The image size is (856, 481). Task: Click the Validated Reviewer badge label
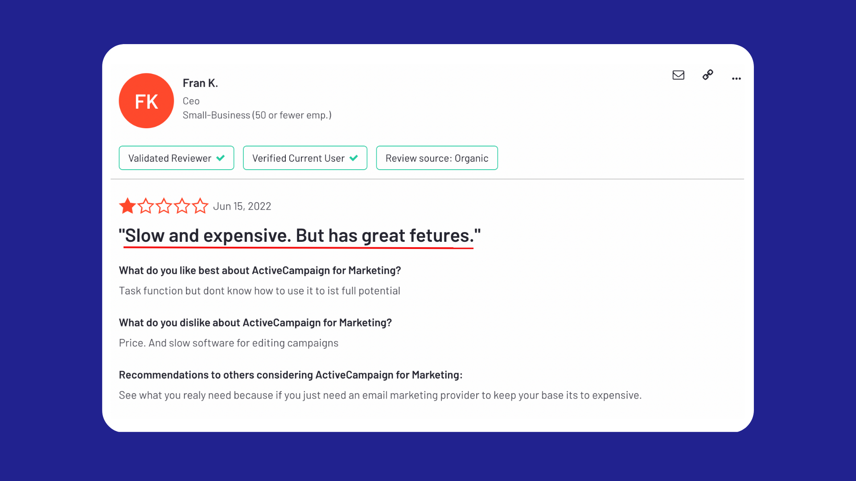[x=170, y=158]
